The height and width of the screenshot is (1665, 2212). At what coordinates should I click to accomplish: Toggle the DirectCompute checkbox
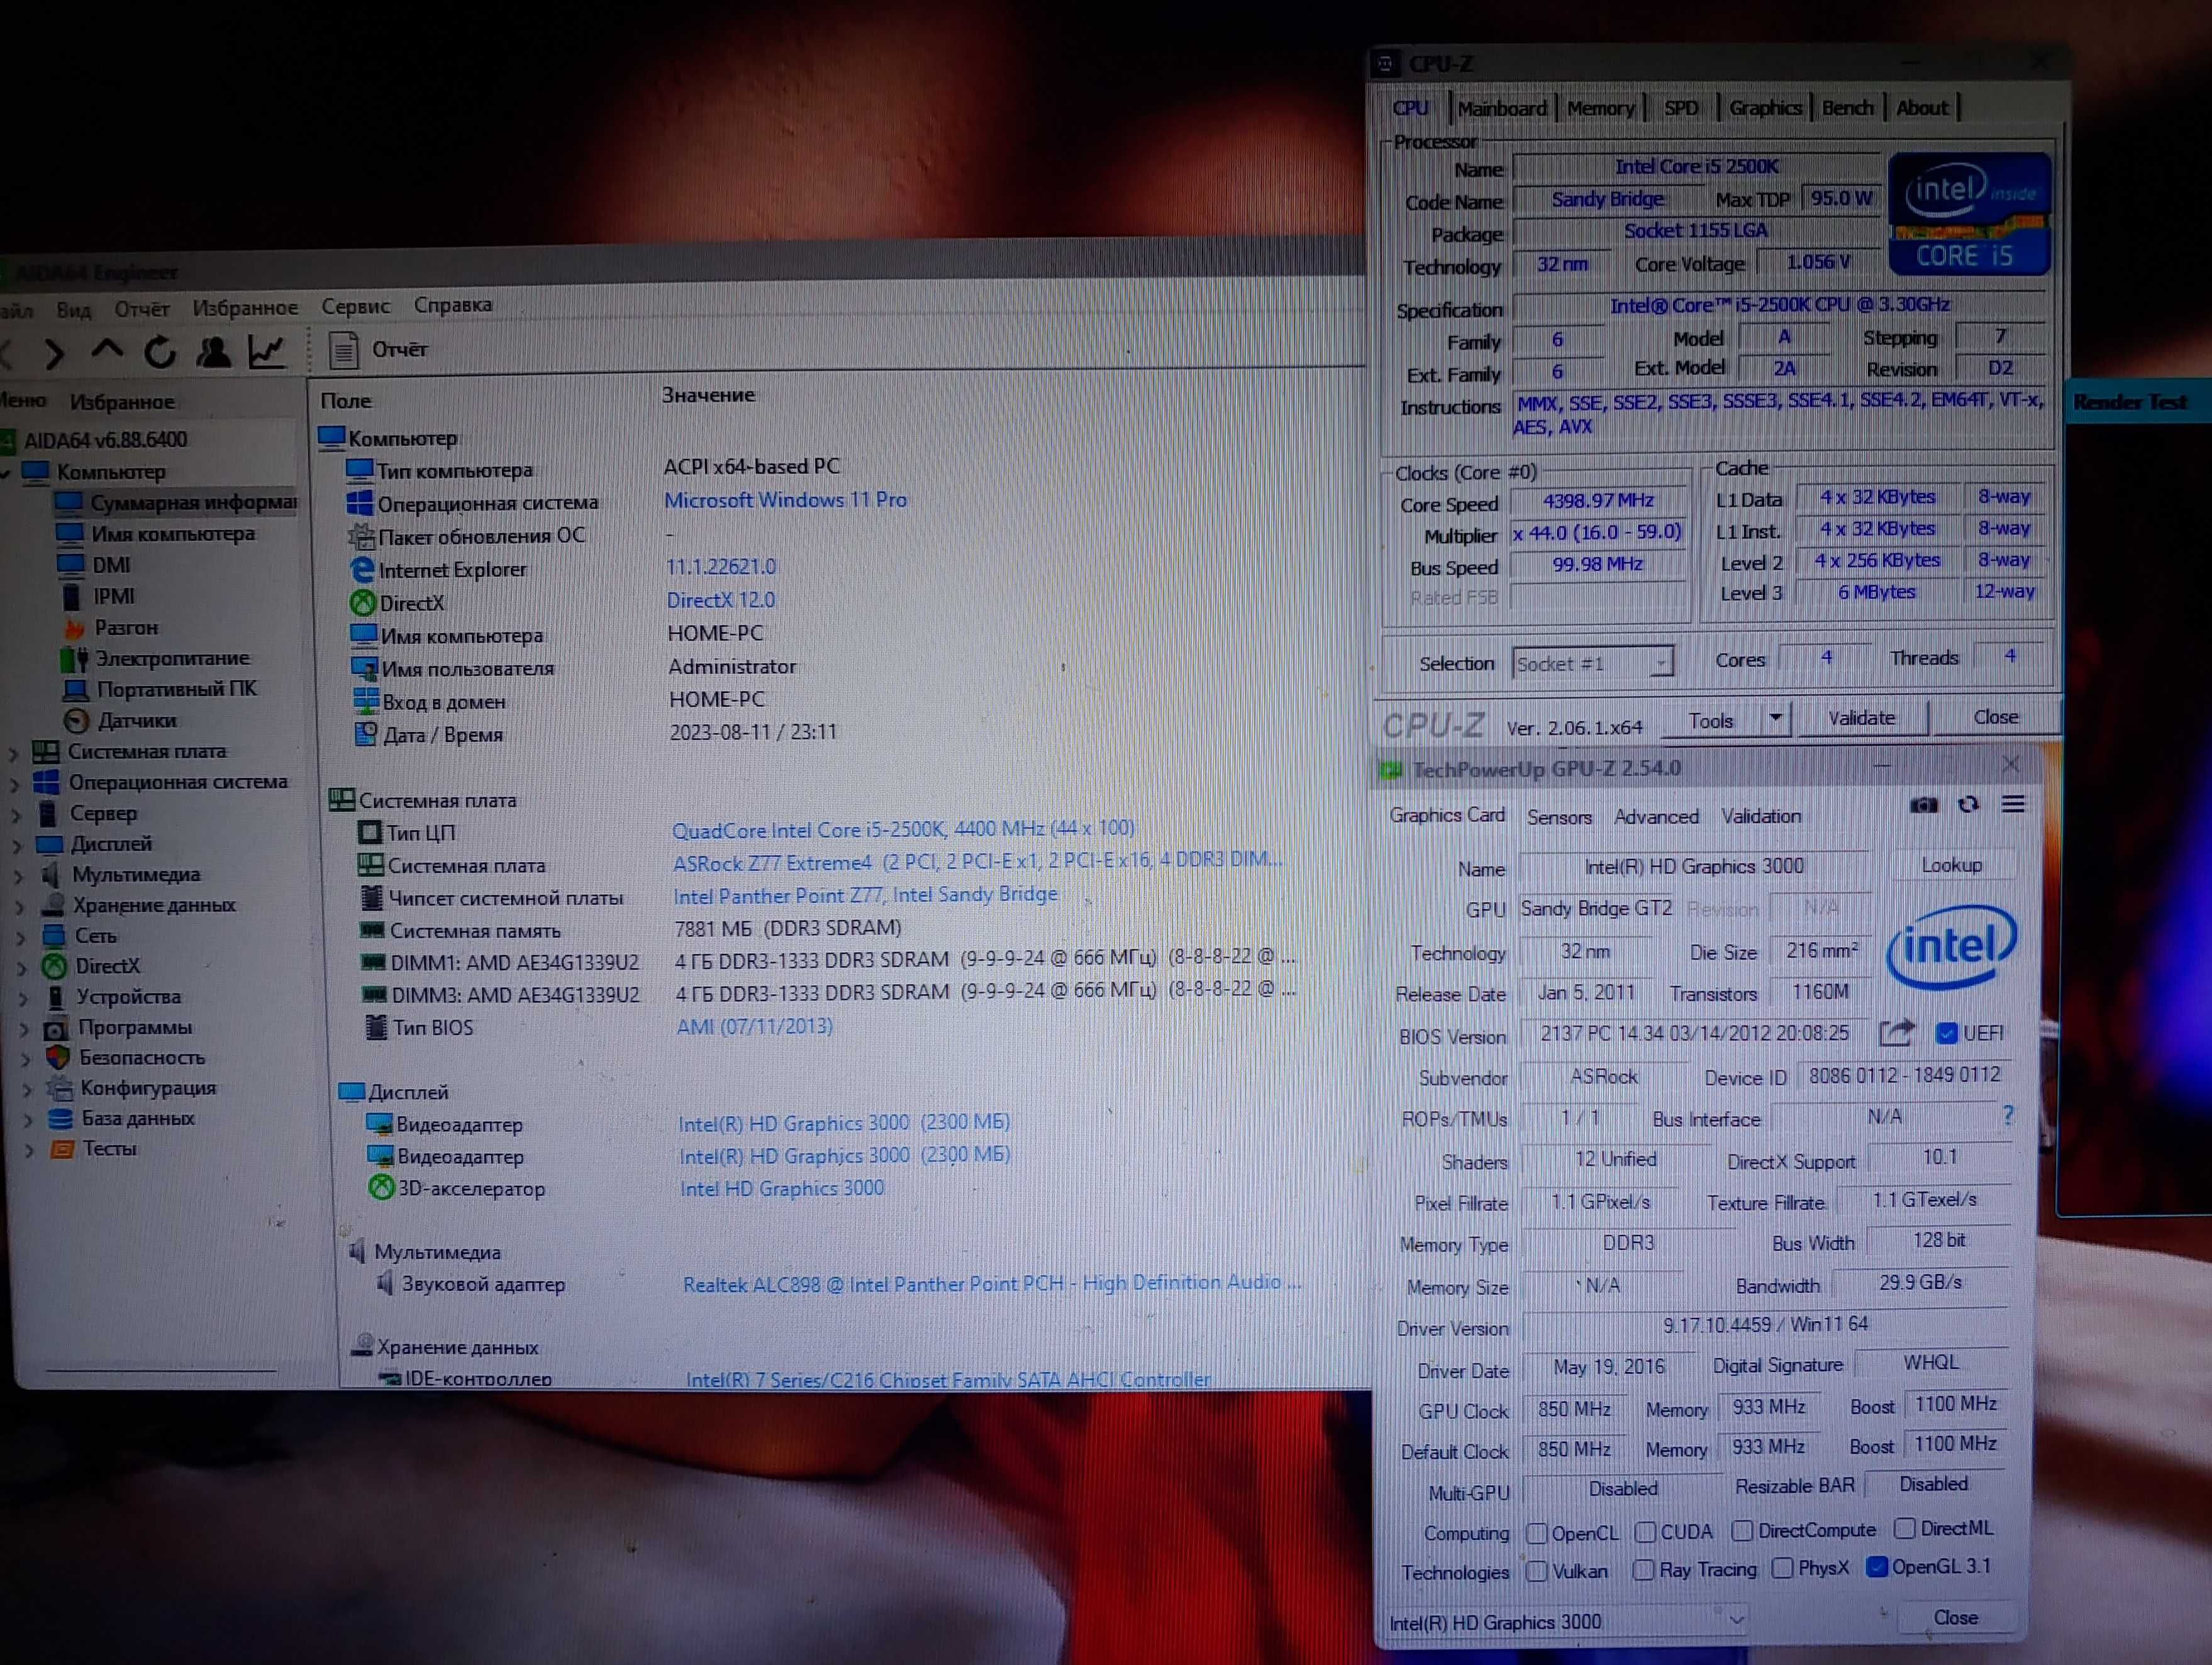[1742, 1531]
